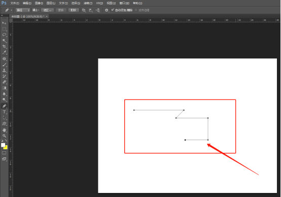Select the Pen tool in the toolbox

(x=4, y=106)
